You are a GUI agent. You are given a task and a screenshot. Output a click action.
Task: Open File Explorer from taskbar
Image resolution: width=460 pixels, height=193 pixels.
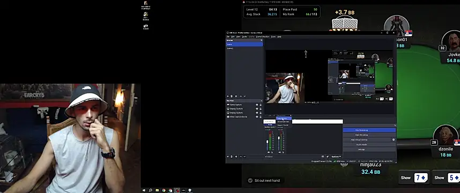click(x=157, y=190)
